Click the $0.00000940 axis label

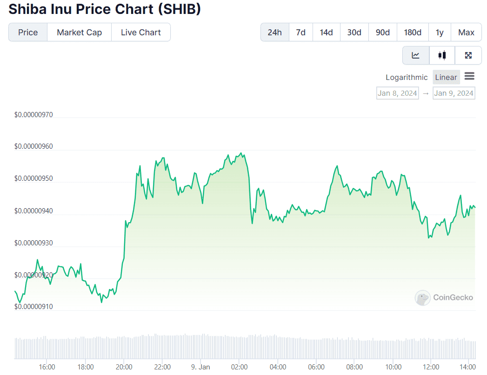coord(33,211)
